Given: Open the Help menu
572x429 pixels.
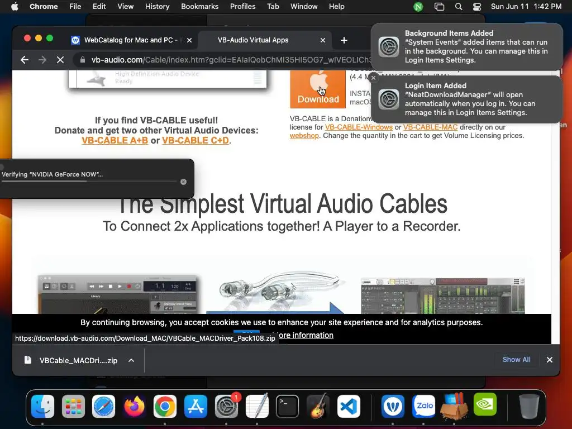Looking at the screenshot, I should [x=336, y=7].
